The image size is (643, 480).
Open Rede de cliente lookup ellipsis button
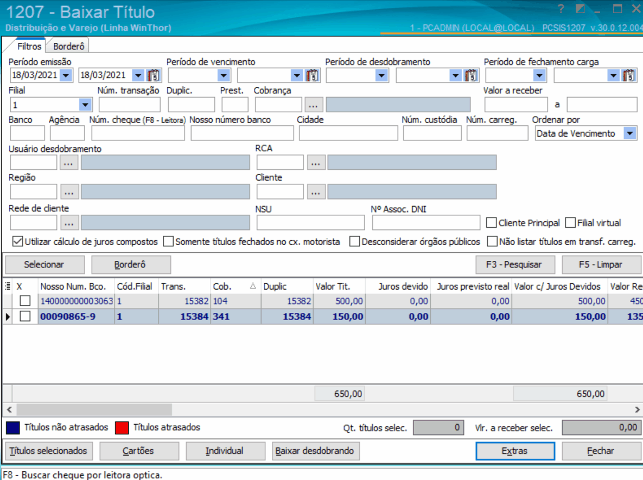tap(69, 223)
